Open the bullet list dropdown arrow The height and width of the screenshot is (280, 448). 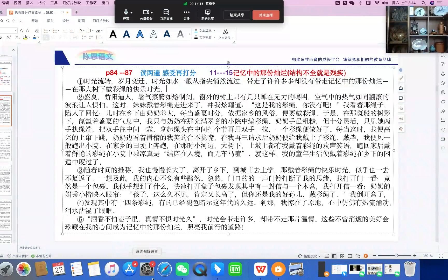[x=49, y=31]
